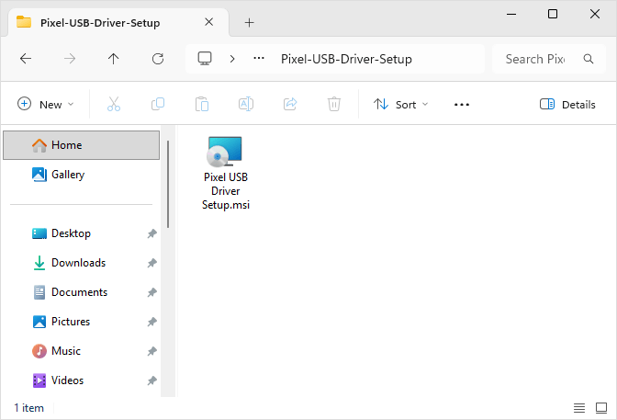617x420 pixels.
Task: Switch to large thumbnails view in status bar
Action: point(601,408)
